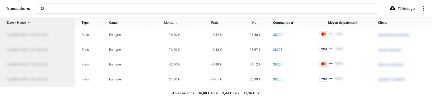Click the search magnifier icon
This screenshot has height=99, width=432.
click(x=42, y=9)
